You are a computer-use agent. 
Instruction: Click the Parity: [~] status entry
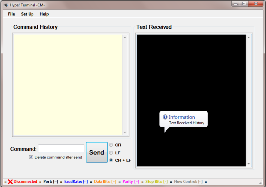[x=131, y=181]
